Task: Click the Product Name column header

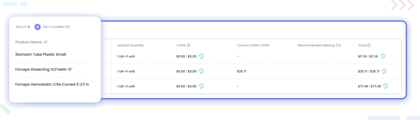Action: pos(28,42)
